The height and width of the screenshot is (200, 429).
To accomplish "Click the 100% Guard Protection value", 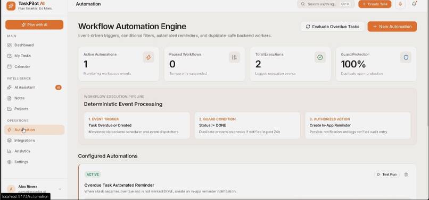I will (x=353, y=64).
